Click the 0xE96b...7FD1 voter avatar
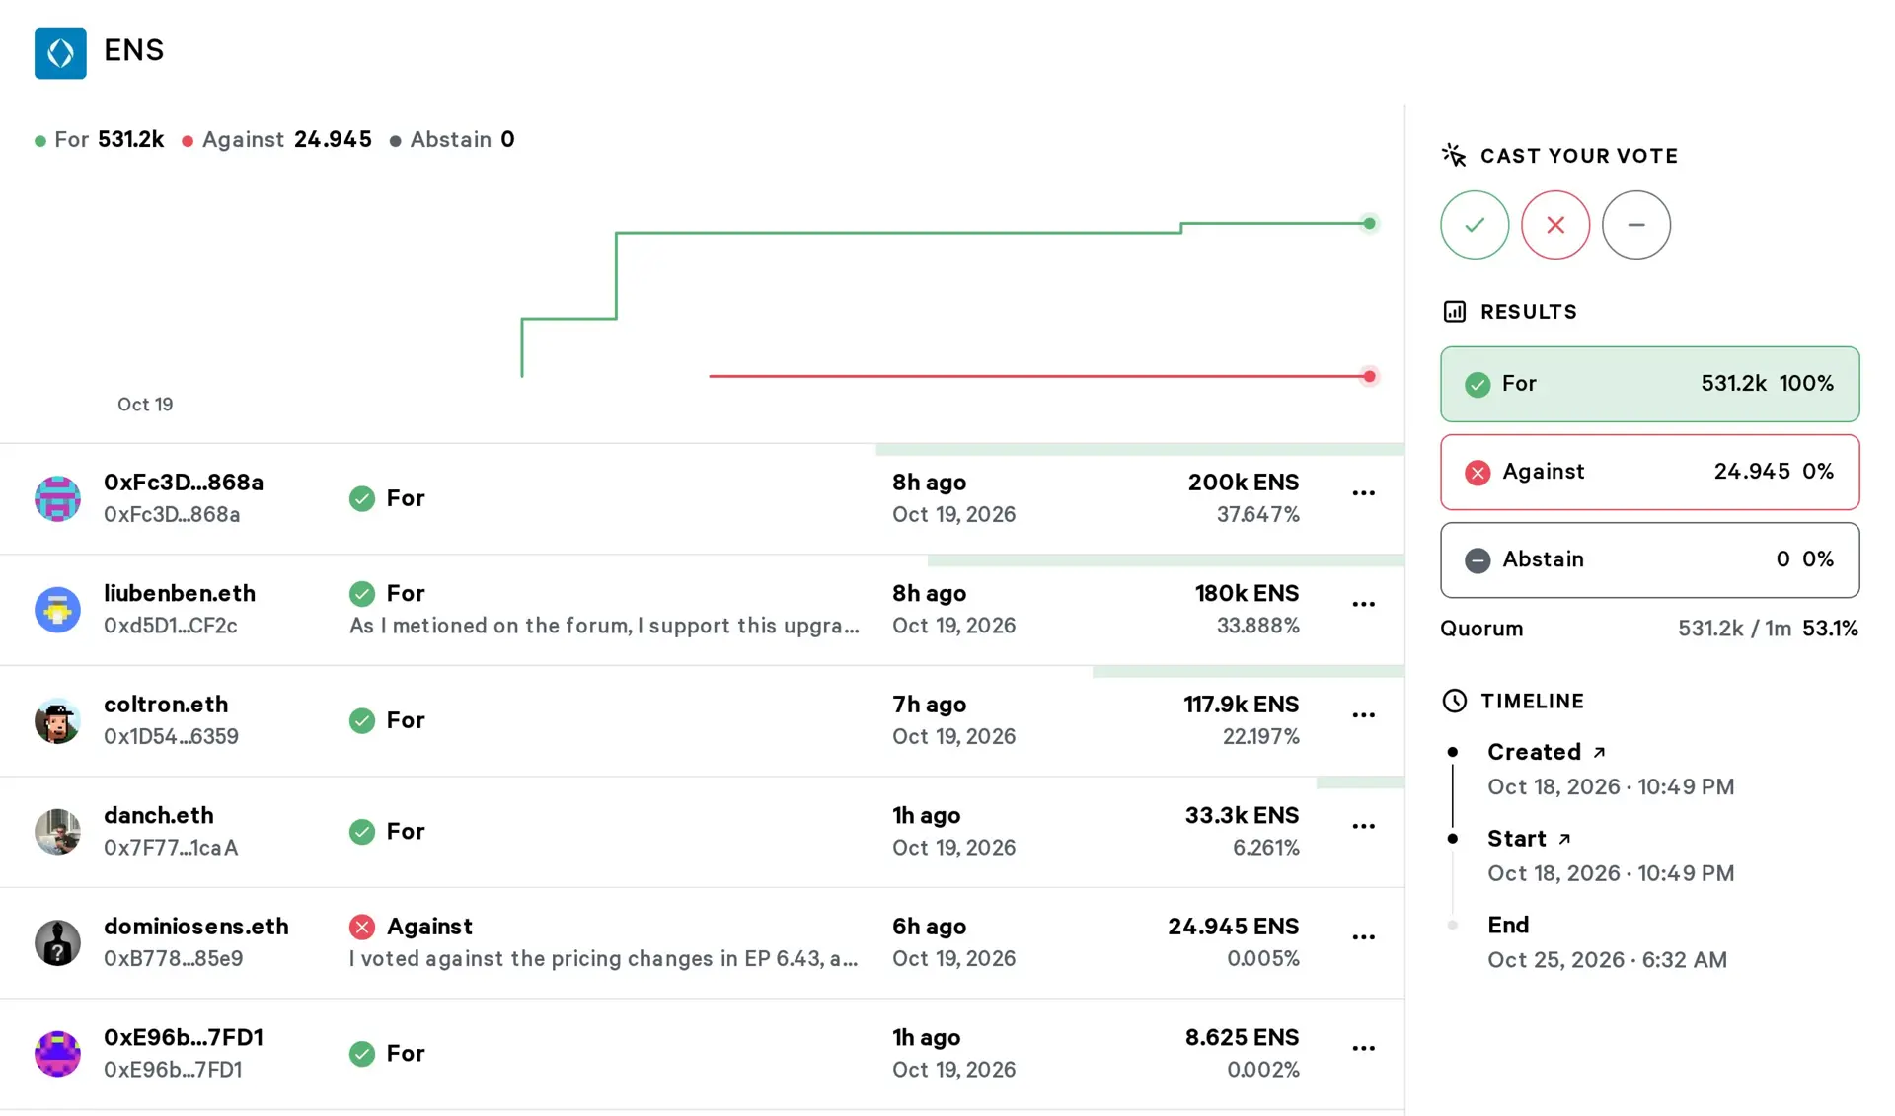The width and height of the screenshot is (1895, 1116). 57,1054
